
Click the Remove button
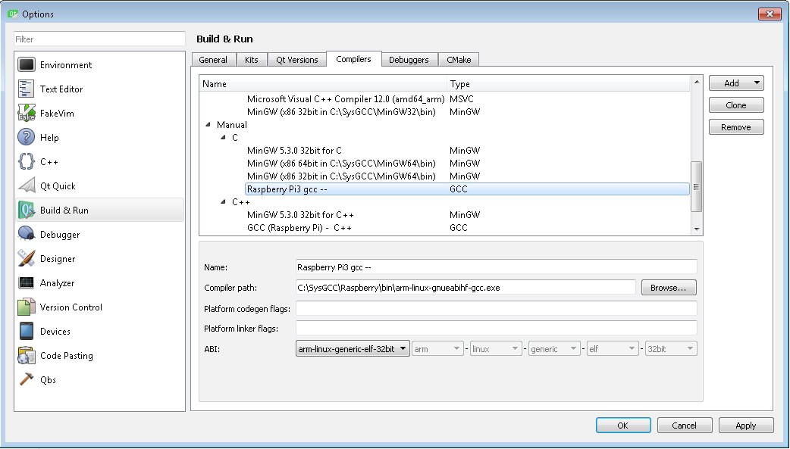tap(736, 127)
